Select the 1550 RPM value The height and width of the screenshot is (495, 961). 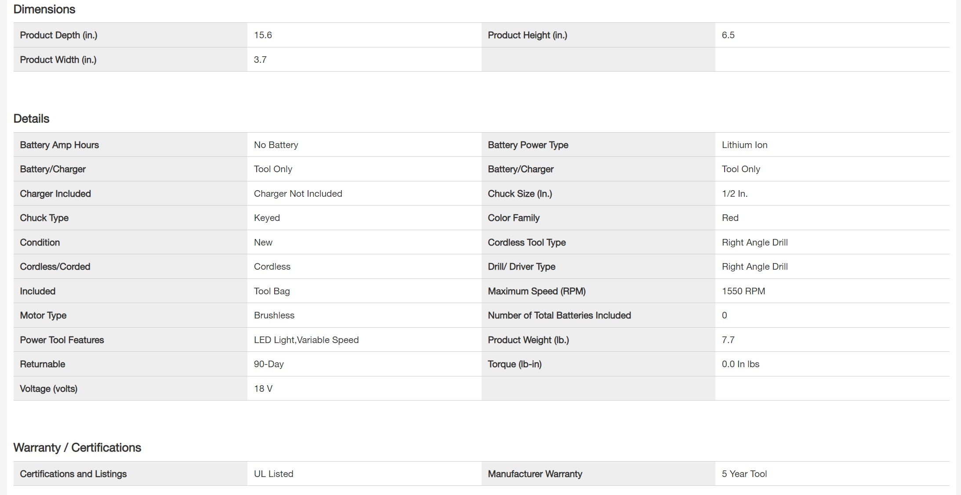(x=743, y=291)
